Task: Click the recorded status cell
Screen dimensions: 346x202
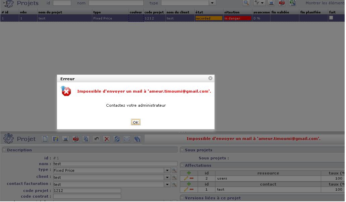Action: coord(208,18)
